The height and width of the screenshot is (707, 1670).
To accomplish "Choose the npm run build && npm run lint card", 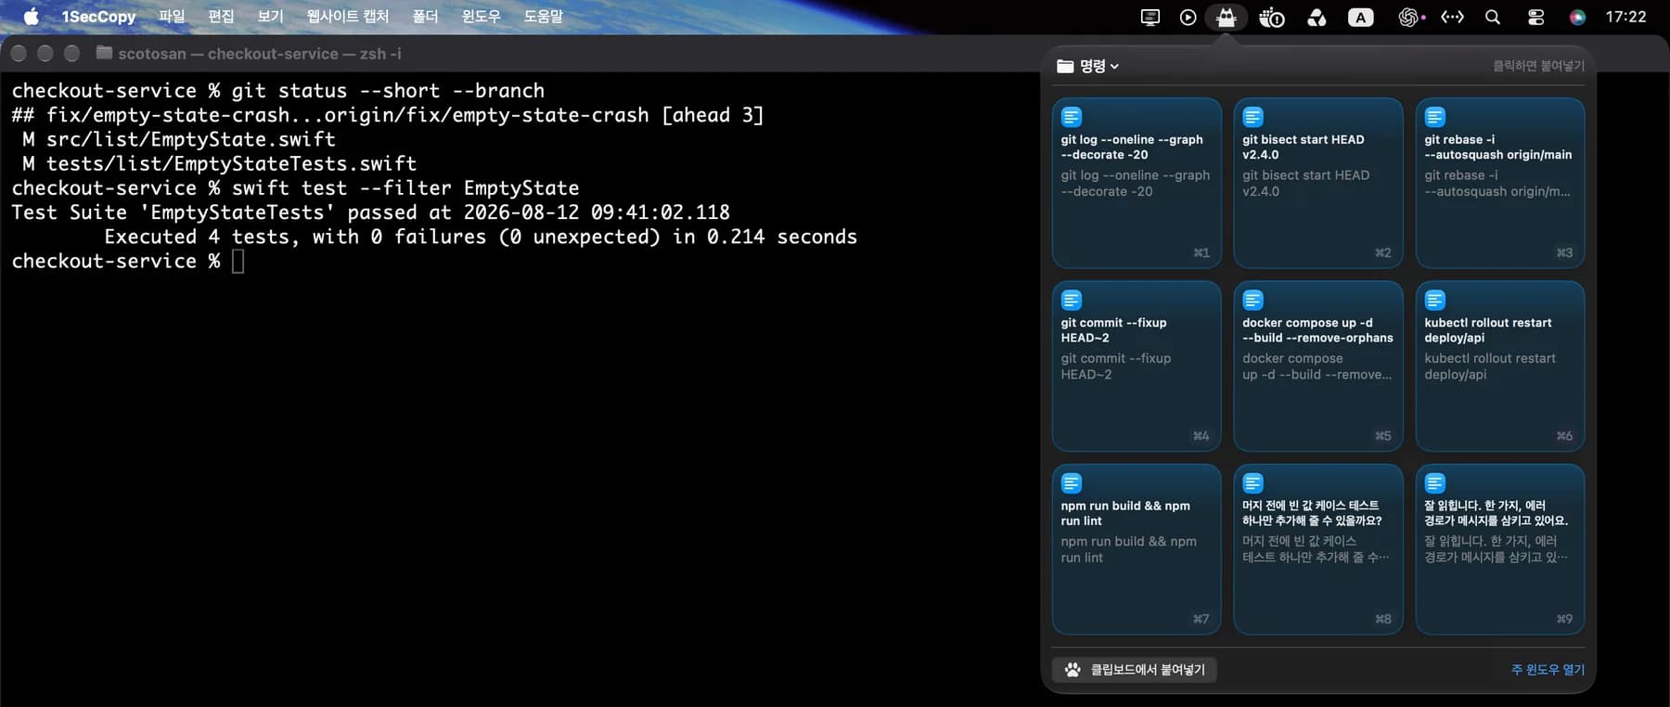I will click(1137, 549).
